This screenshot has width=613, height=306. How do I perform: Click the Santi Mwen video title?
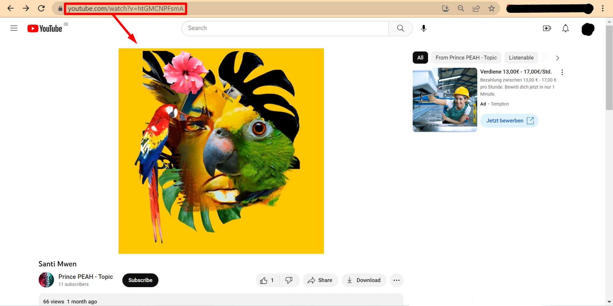tap(57, 264)
